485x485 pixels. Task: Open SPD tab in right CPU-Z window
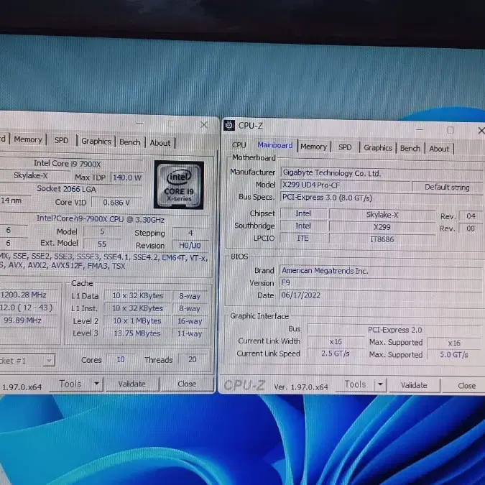(345, 147)
